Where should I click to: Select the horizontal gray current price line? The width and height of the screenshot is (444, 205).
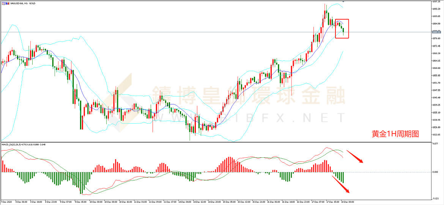[x=190, y=32]
